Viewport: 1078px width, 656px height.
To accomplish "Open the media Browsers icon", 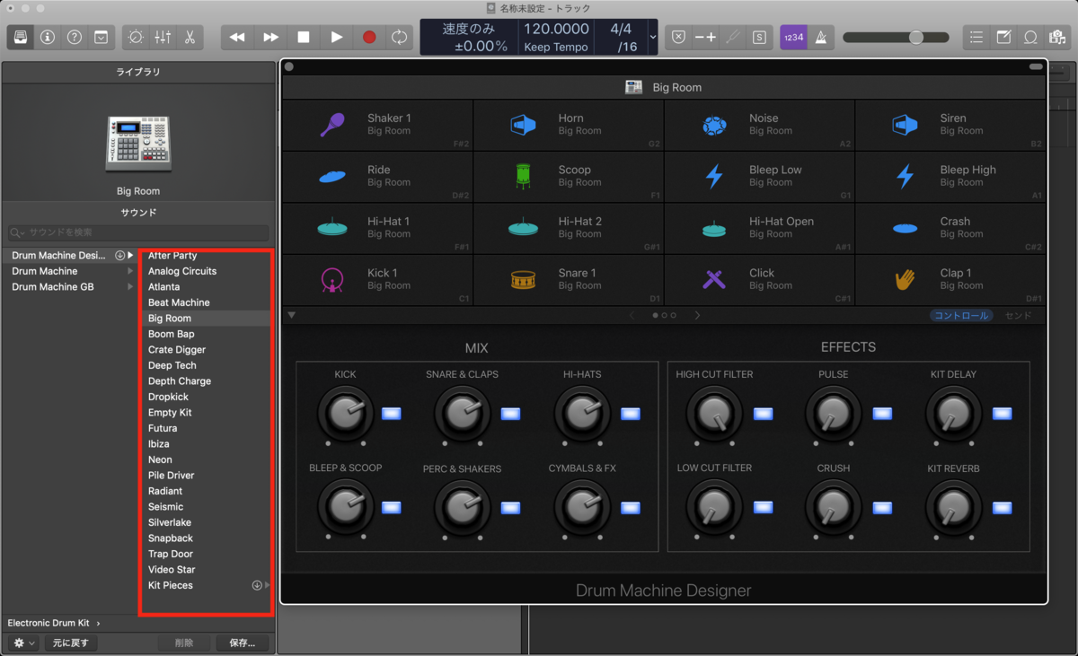I will (1057, 37).
